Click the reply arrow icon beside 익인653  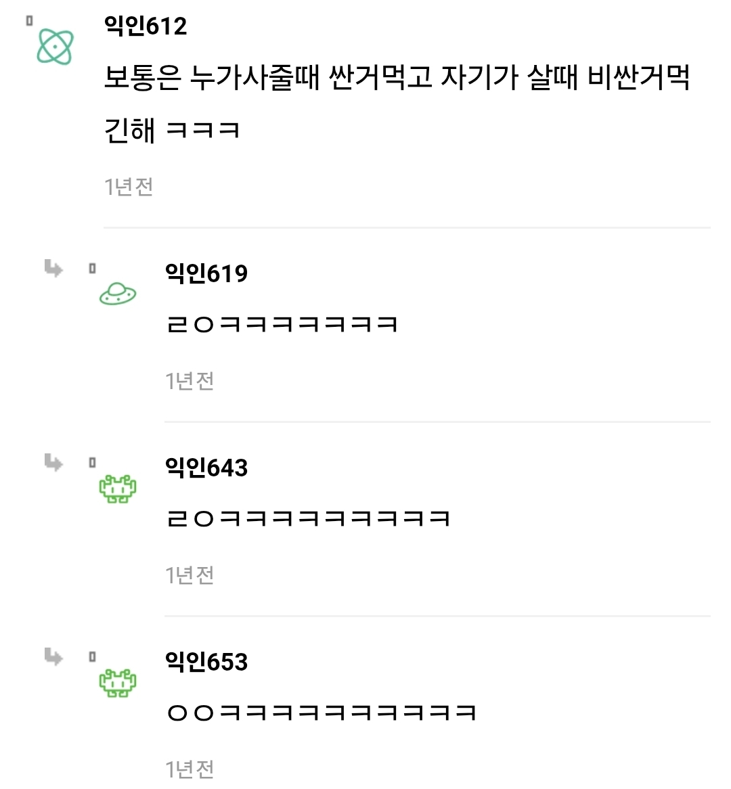[53, 657]
